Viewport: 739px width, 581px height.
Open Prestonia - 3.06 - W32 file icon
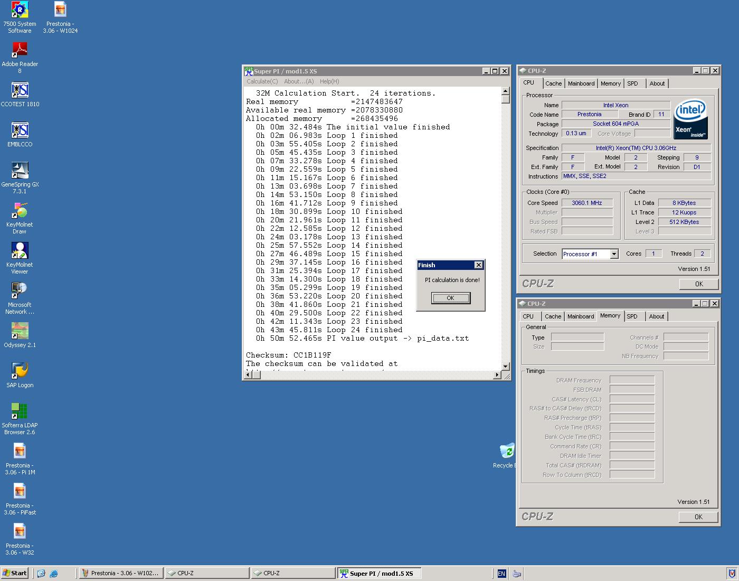tap(20, 539)
